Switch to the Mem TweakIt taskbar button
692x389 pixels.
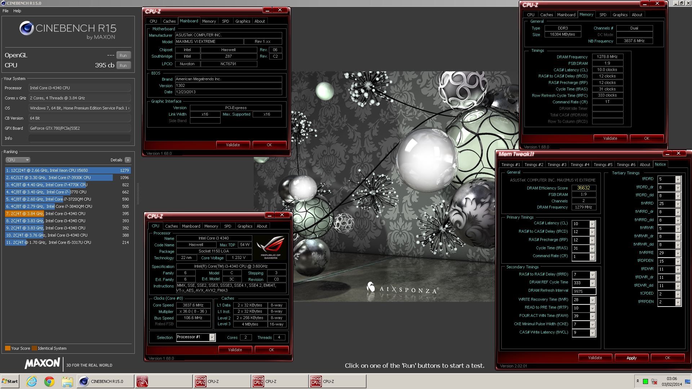[x=163, y=381]
